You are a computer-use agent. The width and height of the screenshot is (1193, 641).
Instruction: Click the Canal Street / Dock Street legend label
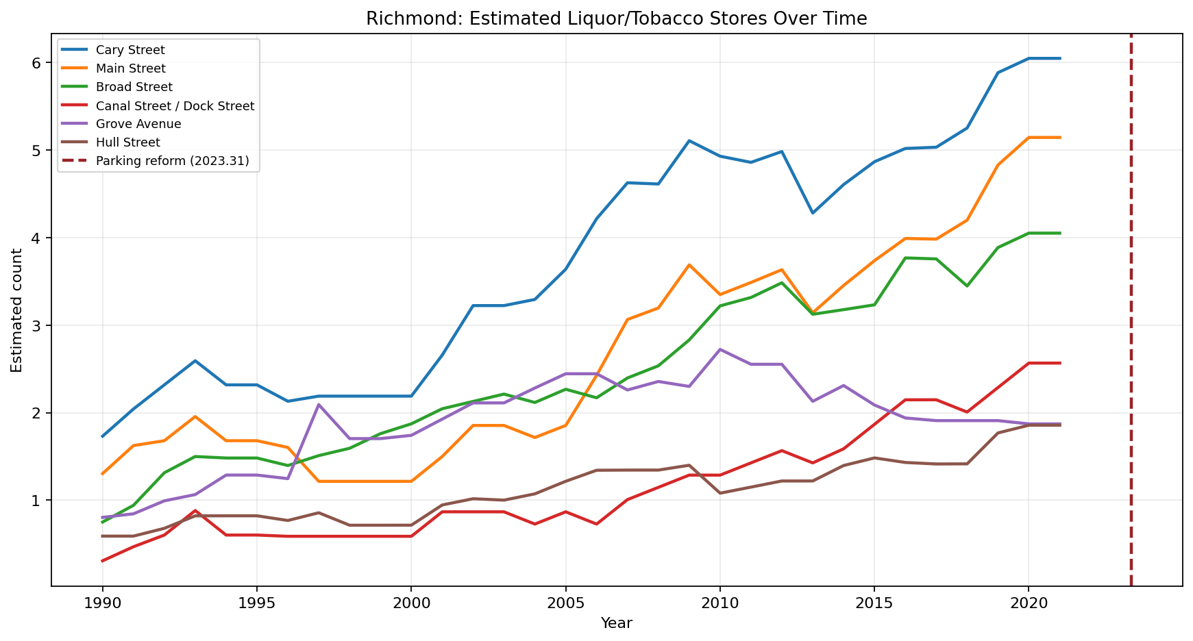pos(173,105)
